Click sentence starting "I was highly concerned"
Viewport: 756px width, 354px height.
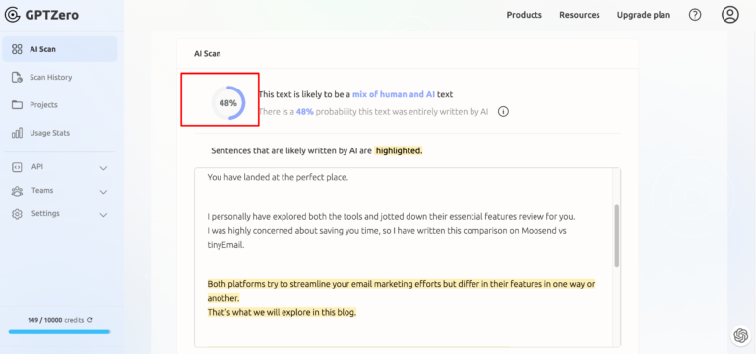tap(387, 237)
